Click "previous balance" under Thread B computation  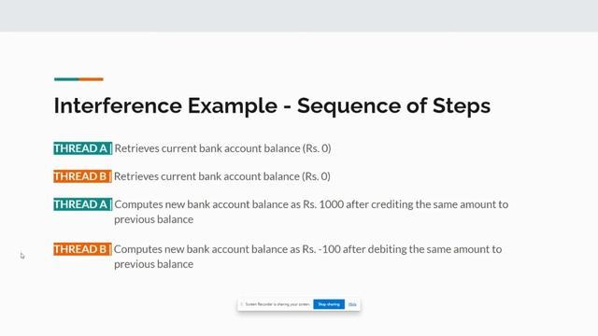coord(153,264)
